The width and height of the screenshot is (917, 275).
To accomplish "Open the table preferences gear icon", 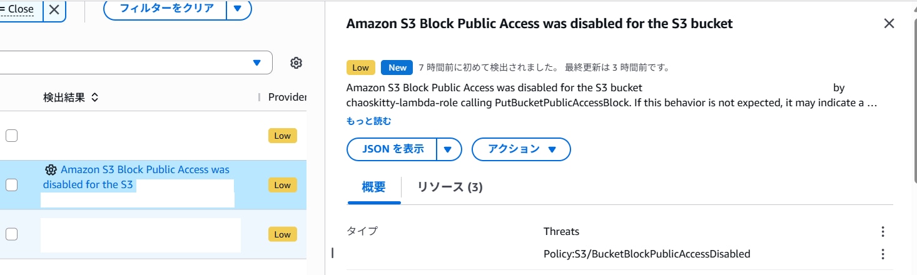I will 296,62.
